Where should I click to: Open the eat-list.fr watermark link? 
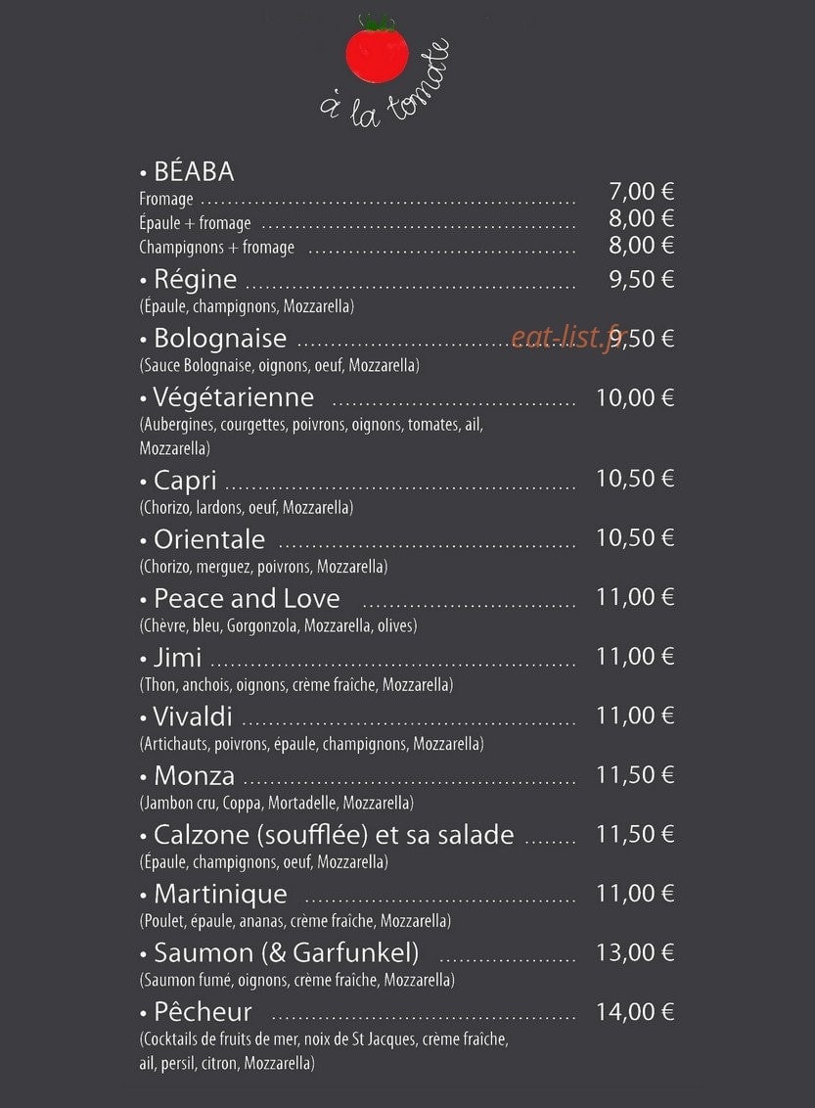569,338
